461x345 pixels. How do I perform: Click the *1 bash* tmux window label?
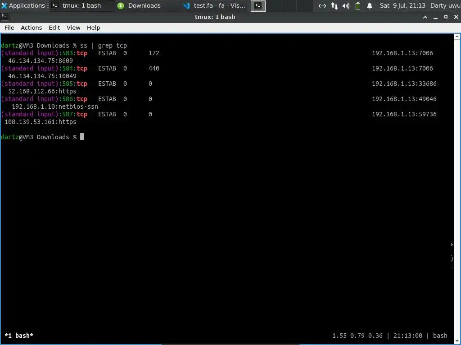tap(19, 336)
